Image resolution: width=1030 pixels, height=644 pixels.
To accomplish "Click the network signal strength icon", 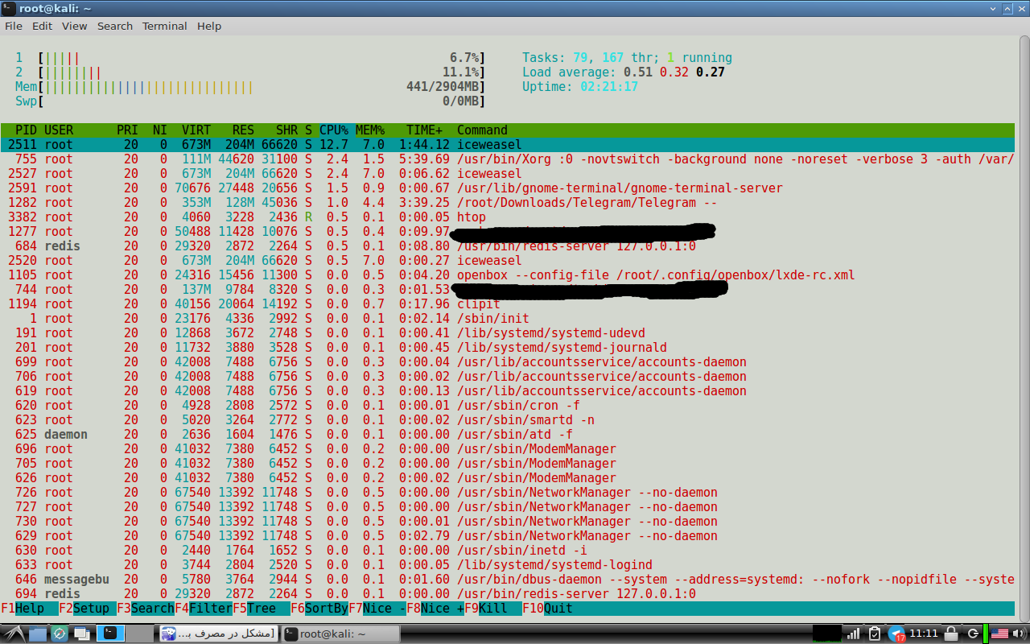I will pyautogui.click(x=853, y=634).
